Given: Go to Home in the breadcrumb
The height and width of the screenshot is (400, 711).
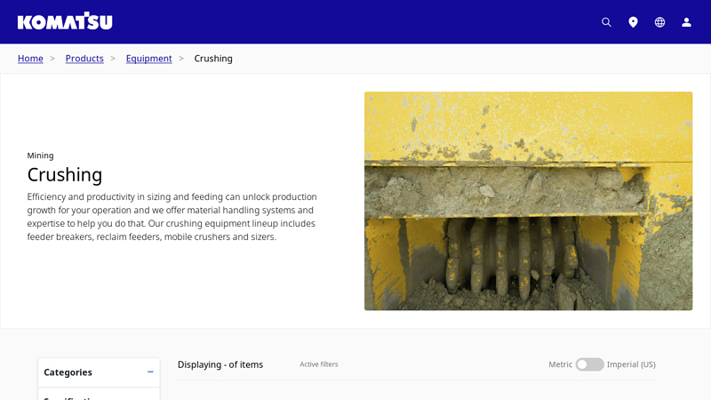Looking at the screenshot, I should click(30, 59).
